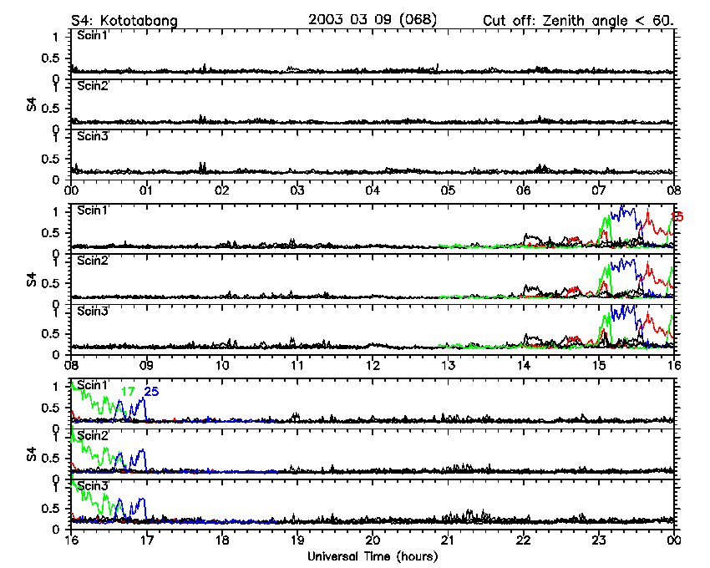Click the black "15" hour tick label on the axis
Image resolution: width=710 pixels, height=568 pixels.
point(599,366)
